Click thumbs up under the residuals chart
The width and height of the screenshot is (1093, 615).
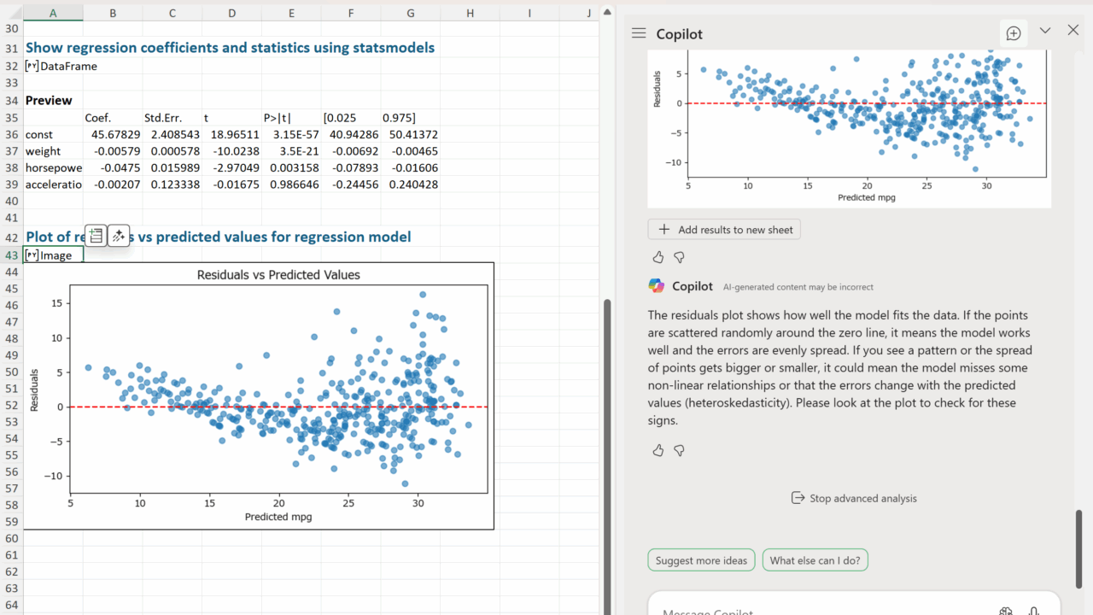pos(658,257)
